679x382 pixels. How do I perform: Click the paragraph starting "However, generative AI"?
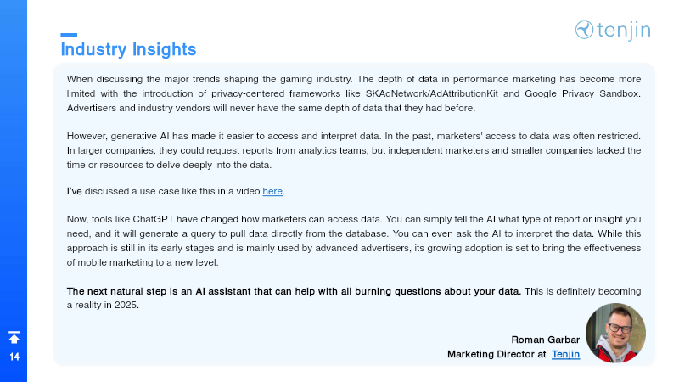click(354, 150)
